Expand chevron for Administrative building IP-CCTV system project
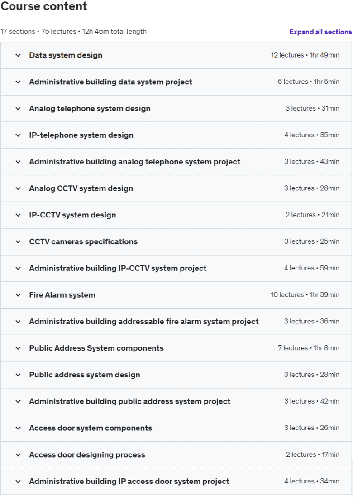The height and width of the screenshot is (497, 353). coord(18,268)
